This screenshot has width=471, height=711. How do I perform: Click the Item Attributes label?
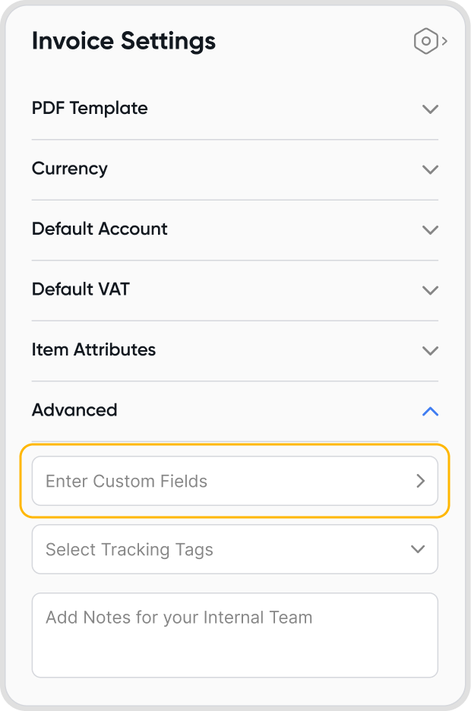point(93,349)
